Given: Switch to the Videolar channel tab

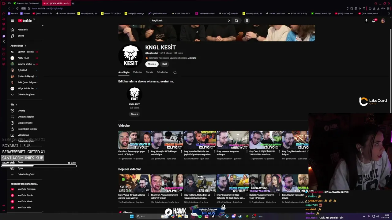Looking at the screenshot, I should point(138,72).
